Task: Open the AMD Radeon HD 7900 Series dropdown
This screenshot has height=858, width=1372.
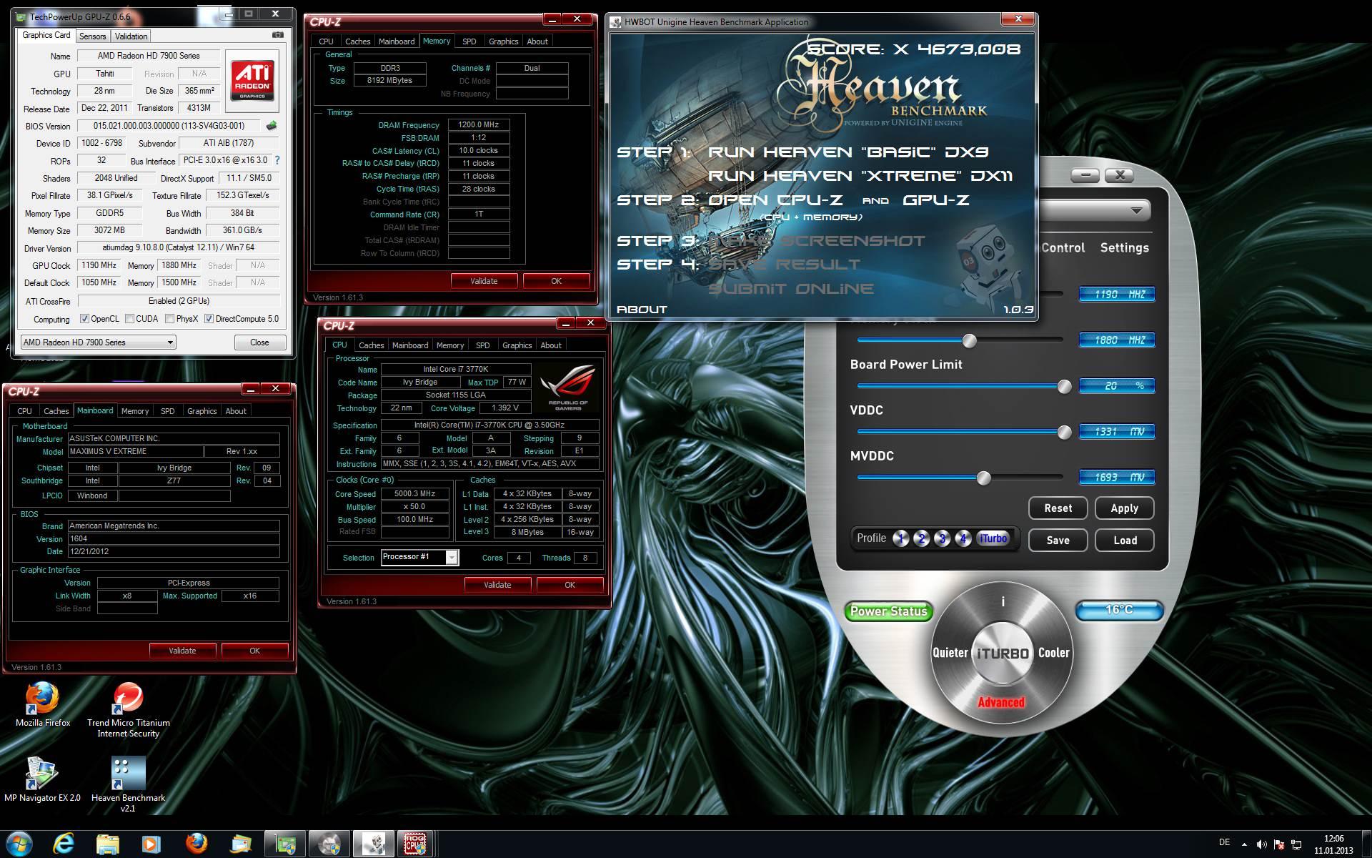Action: (x=99, y=342)
